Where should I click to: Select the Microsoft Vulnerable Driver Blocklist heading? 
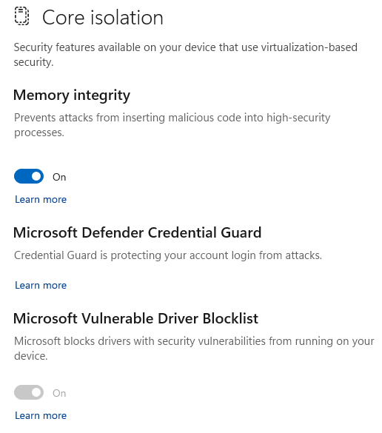[x=135, y=318]
